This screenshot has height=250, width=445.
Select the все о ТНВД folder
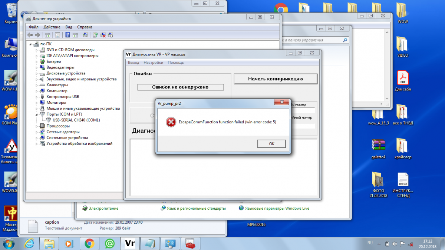pyautogui.click(x=402, y=115)
